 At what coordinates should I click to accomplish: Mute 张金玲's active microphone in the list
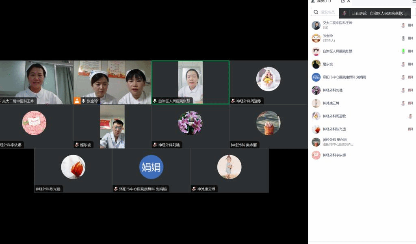coord(402,38)
